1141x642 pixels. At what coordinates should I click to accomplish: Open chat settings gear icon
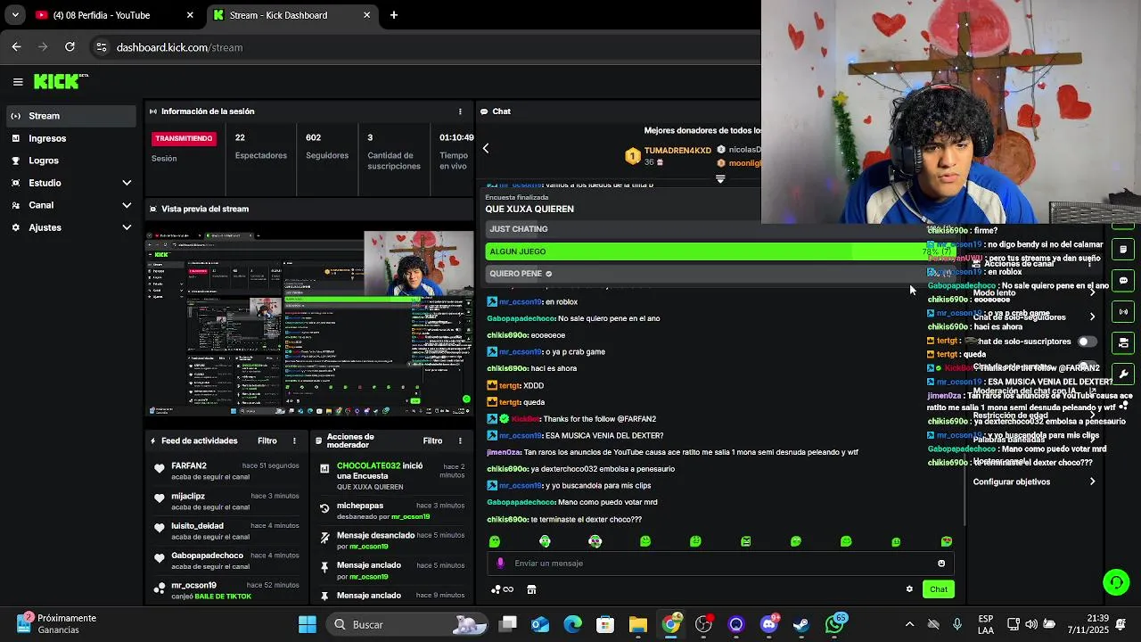click(909, 588)
